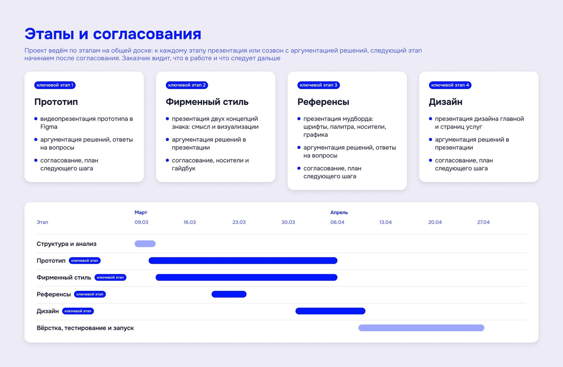Select the 'Референсы' card heading

[x=323, y=102]
